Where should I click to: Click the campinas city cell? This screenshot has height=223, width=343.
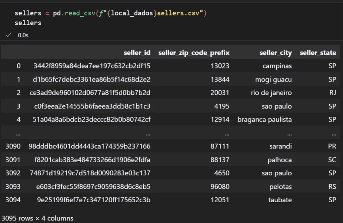[277, 66]
